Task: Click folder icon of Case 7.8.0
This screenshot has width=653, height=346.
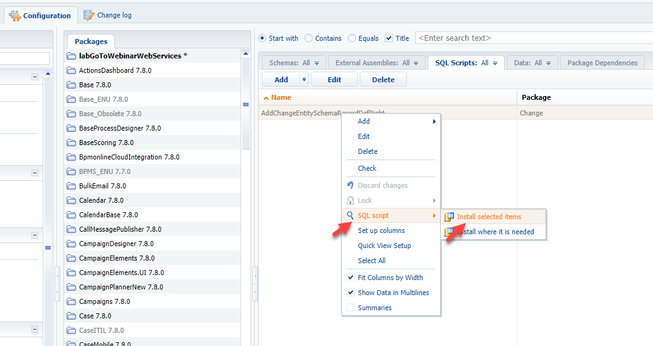Action: pos(71,316)
